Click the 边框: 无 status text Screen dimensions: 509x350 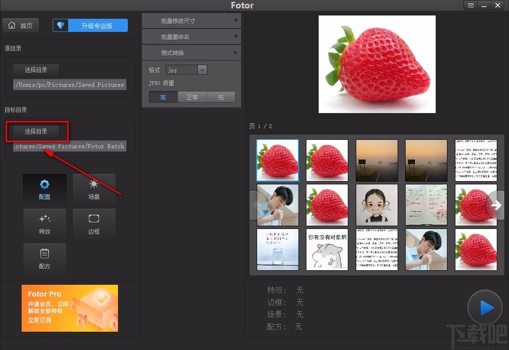285,302
